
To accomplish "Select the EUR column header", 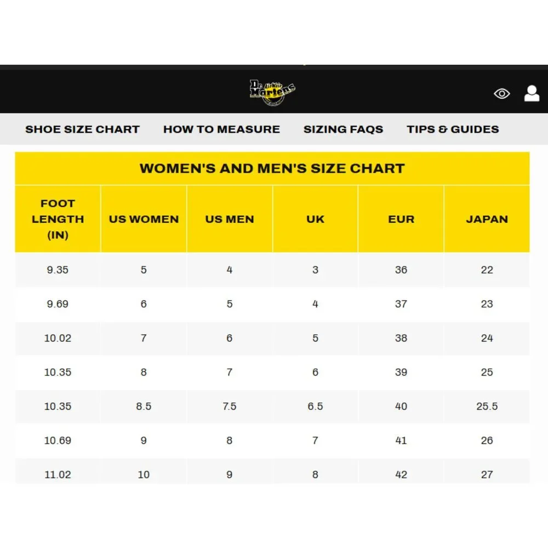I will 401,219.
